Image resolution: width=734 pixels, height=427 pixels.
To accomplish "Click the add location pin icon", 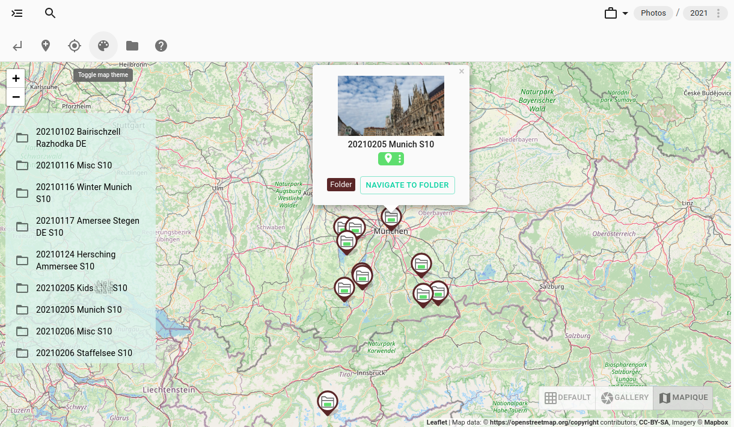I will (x=46, y=46).
